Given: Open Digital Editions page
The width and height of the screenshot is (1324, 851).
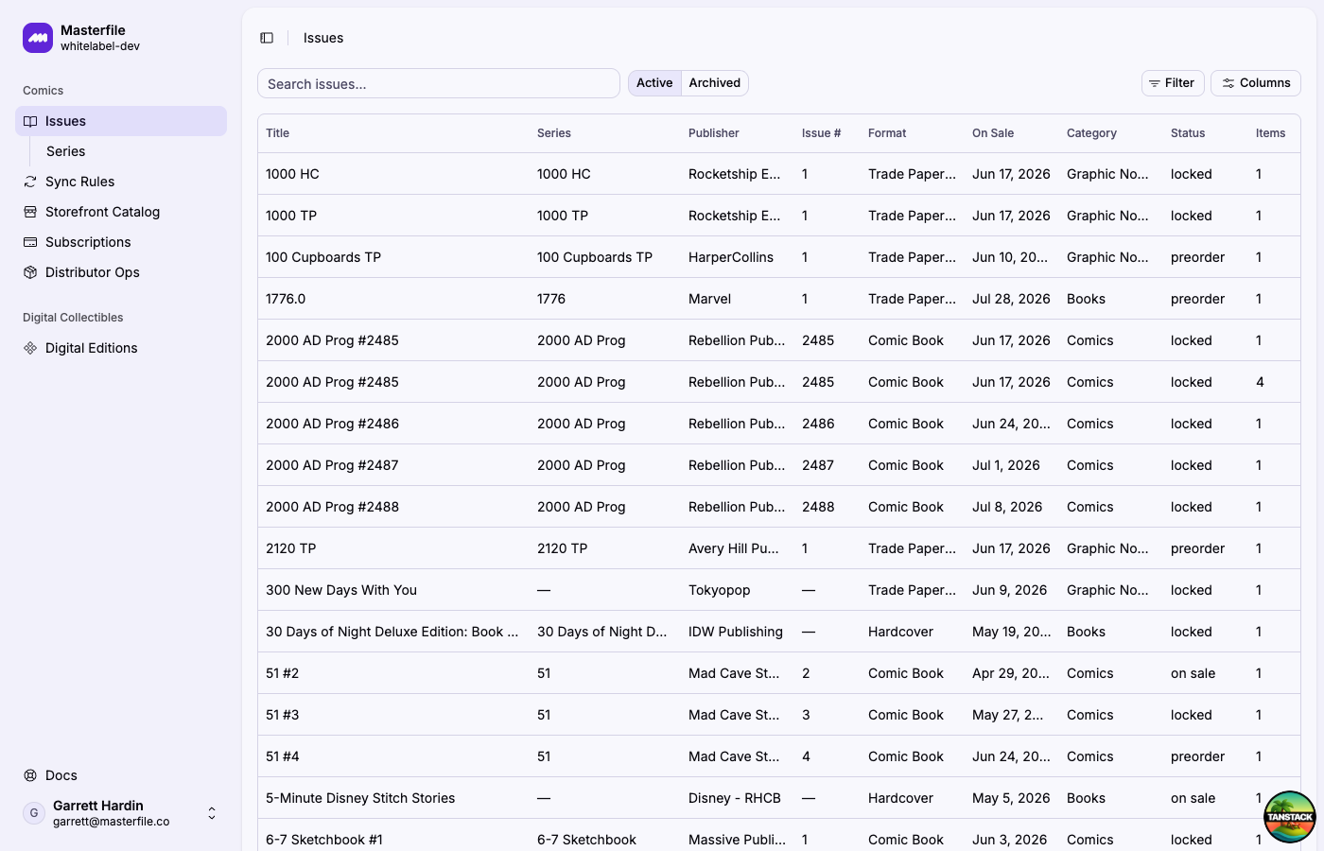Looking at the screenshot, I should coord(121,348).
